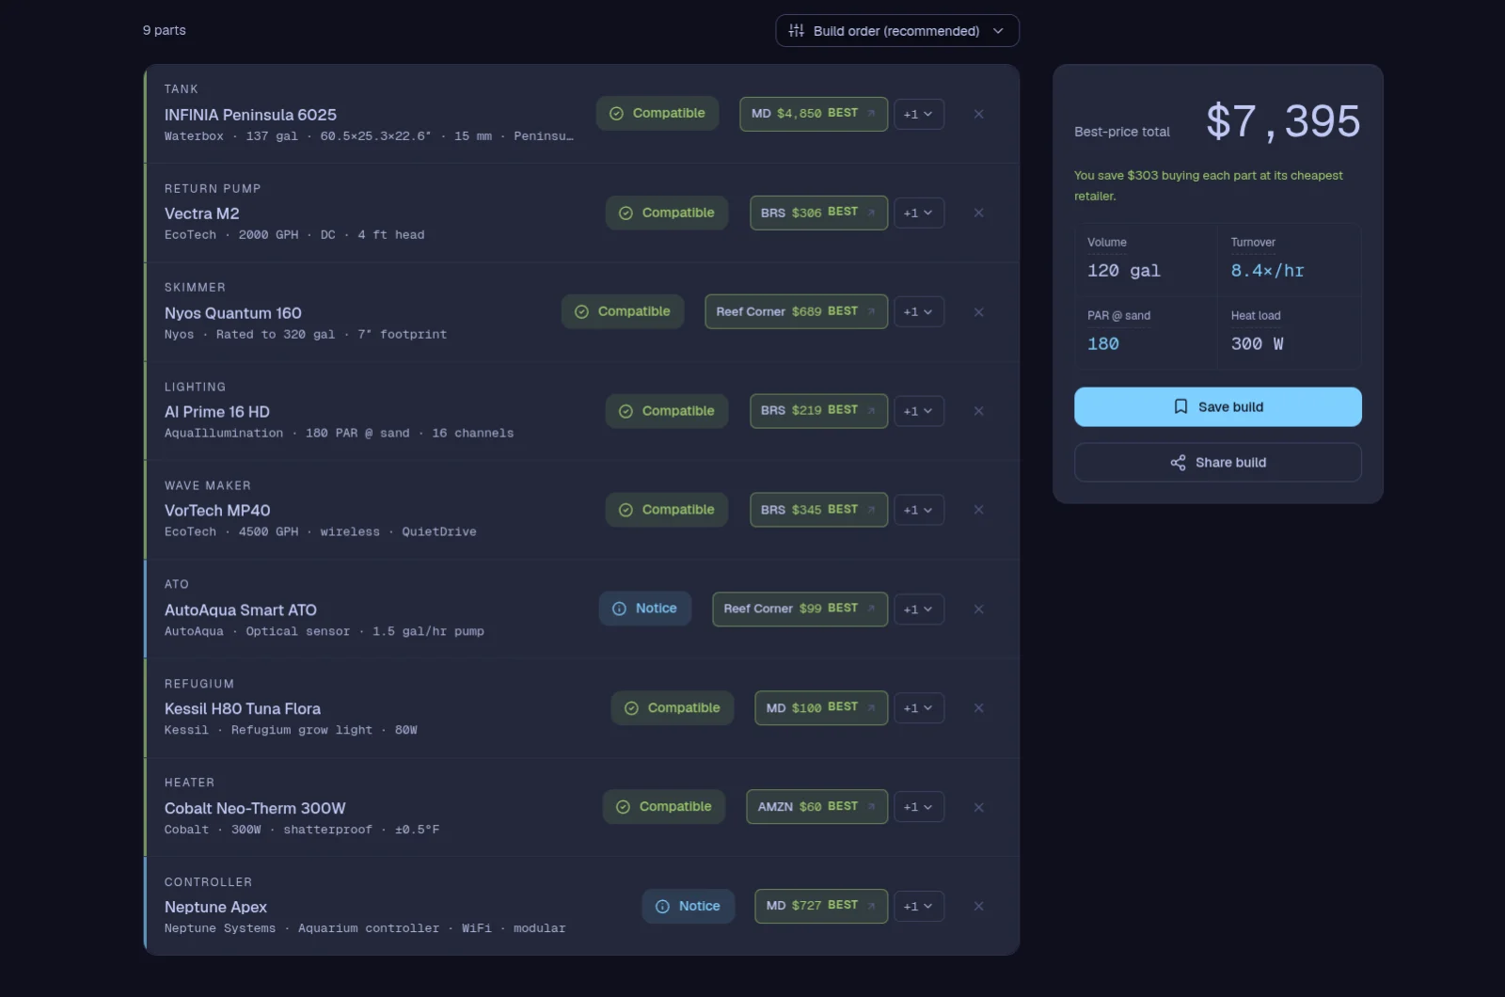Image resolution: width=1505 pixels, height=997 pixels.
Task: Remove VorTech MP40 wave maker
Action: (x=978, y=510)
